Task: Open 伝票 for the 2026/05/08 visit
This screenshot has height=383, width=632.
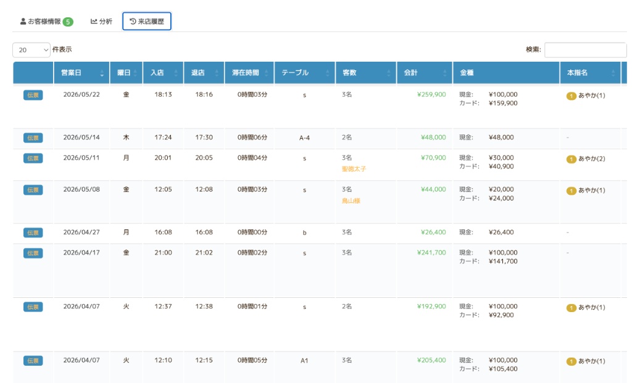Action: point(33,190)
